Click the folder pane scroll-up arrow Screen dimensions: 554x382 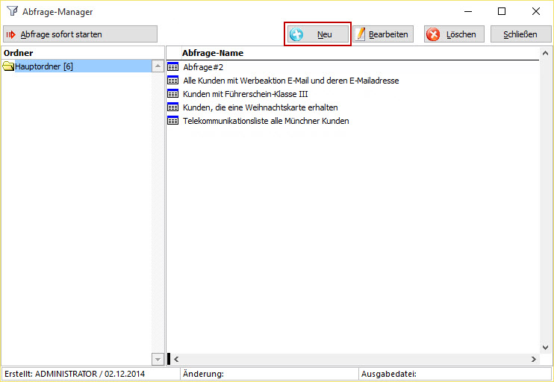[158, 66]
